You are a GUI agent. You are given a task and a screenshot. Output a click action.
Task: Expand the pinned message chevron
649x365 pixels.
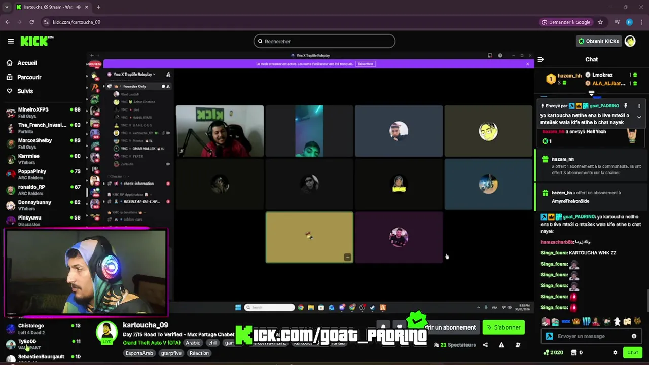639,117
